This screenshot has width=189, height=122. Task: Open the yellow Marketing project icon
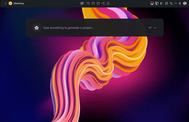click(10, 3)
